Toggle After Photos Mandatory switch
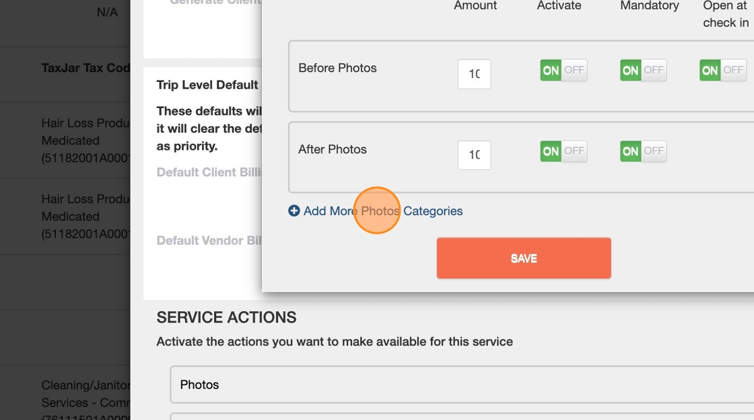 pyautogui.click(x=643, y=151)
